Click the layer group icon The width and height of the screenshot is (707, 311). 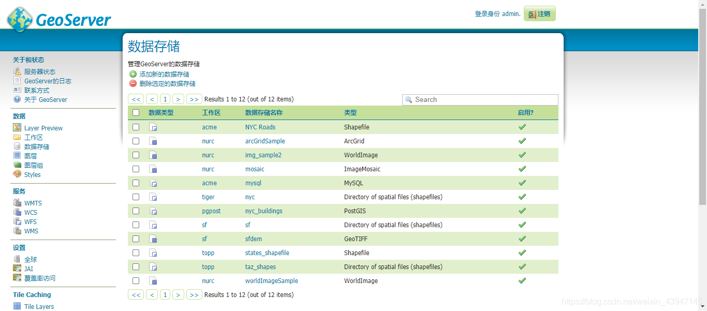(17, 165)
